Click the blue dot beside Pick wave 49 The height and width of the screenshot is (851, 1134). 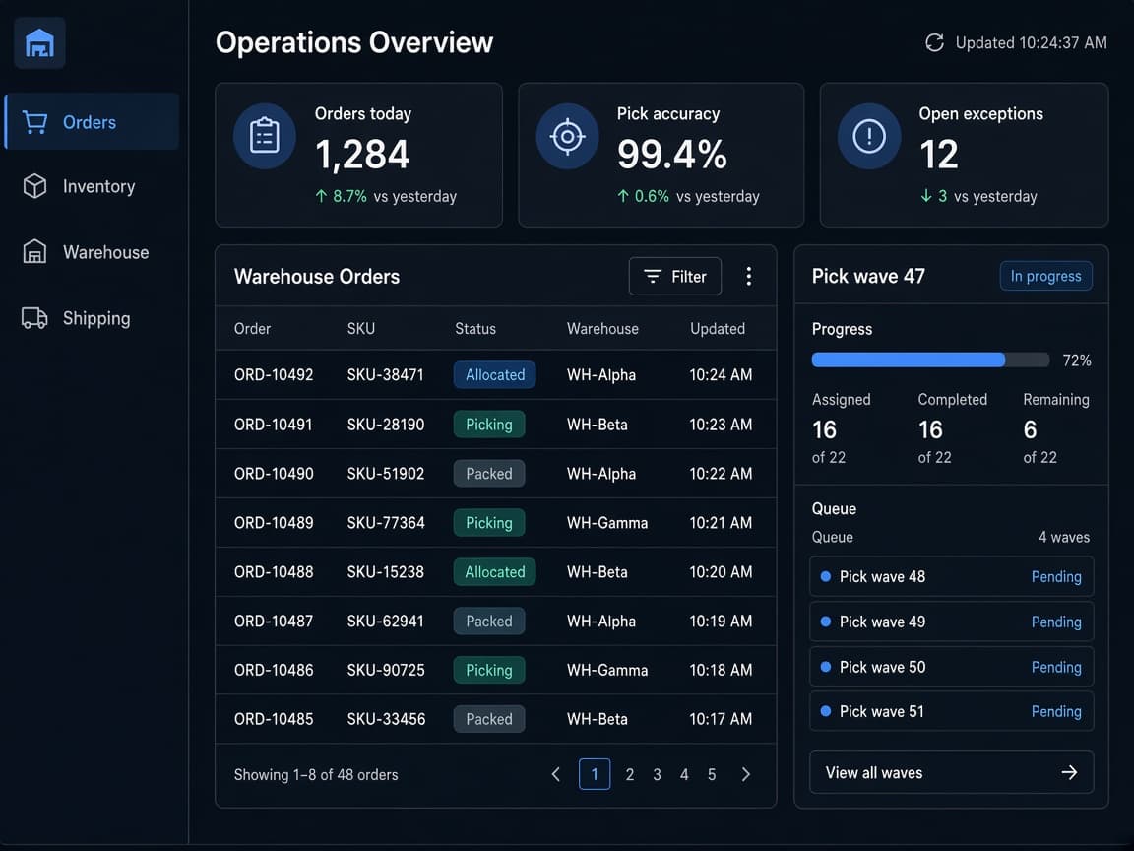[x=826, y=622]
